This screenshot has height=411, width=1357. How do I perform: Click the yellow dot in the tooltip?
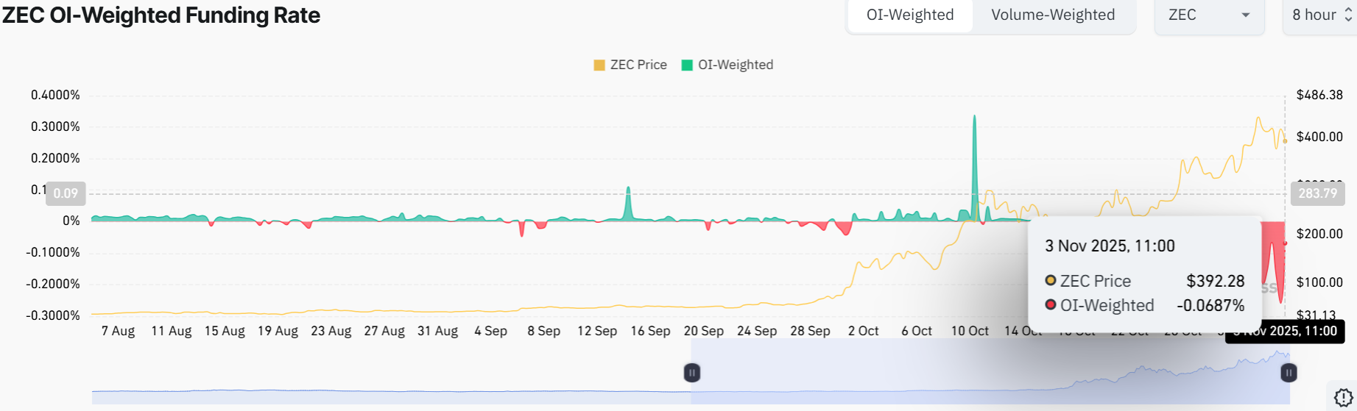click(1051, 280)
